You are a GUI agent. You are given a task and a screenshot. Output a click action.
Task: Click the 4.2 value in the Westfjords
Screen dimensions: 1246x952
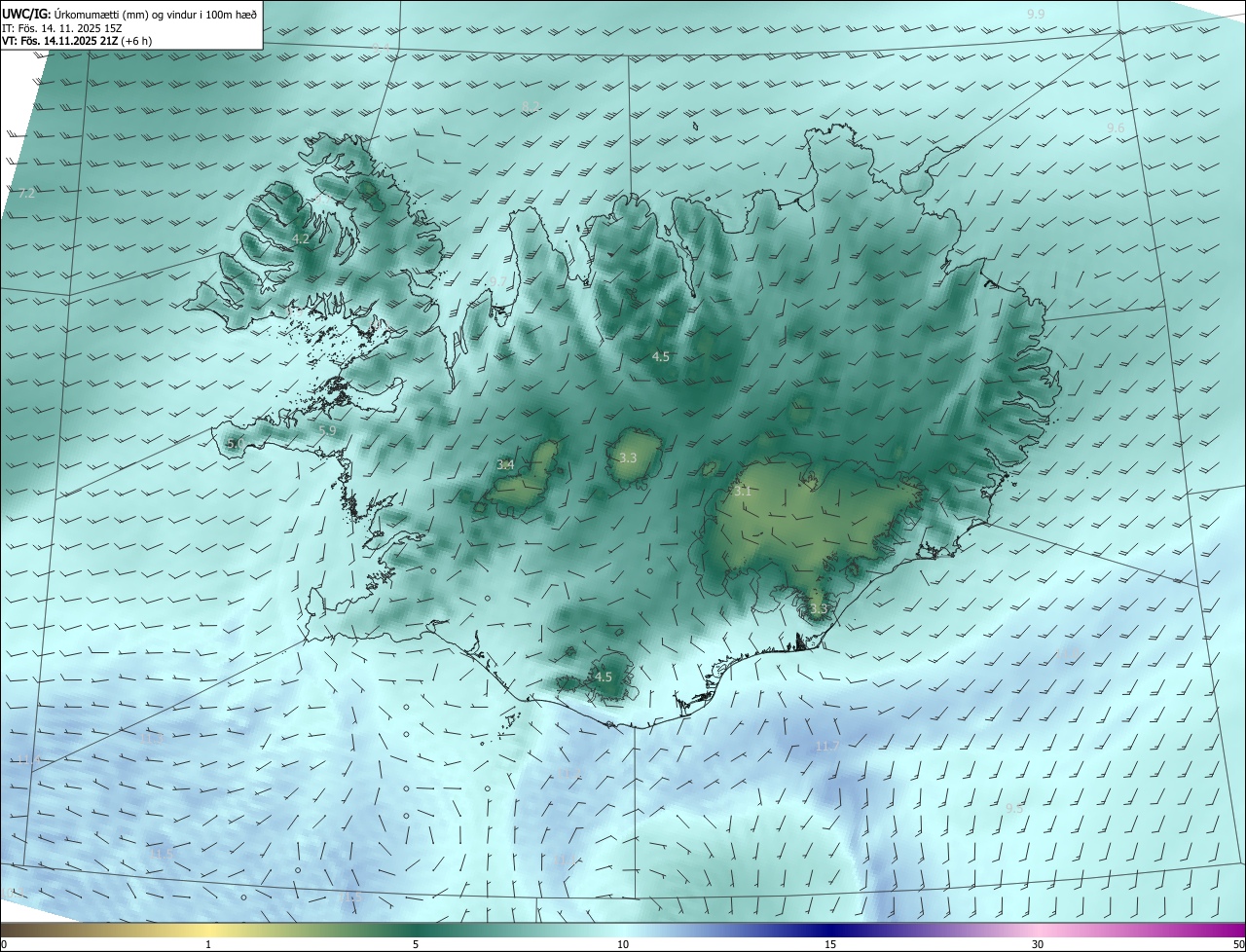[301, 238]
